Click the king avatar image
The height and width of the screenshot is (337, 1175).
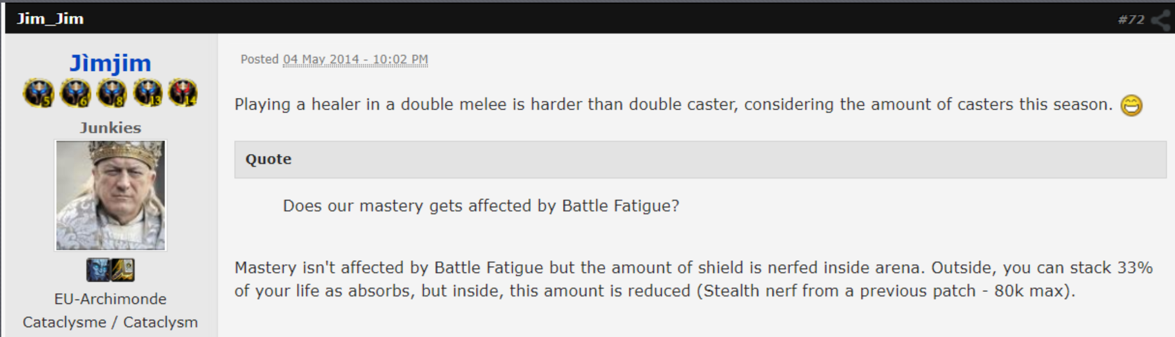[110, 195]
